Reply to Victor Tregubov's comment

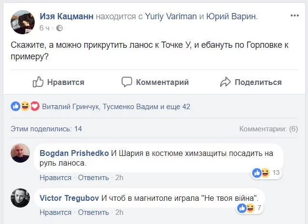click(x=93, y=212)
